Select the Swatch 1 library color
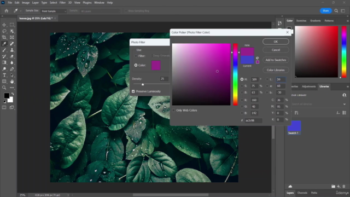Viewport: 350px width, 197px height. [294, 128]
